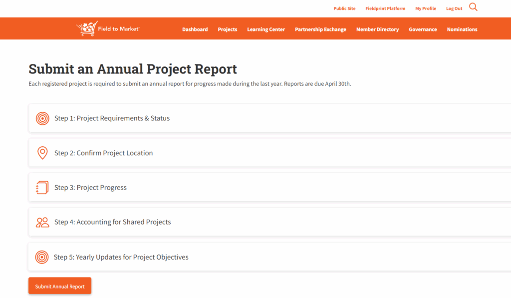Select Partnership Exchange in the navigation

coord(320,29)
